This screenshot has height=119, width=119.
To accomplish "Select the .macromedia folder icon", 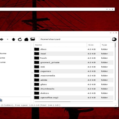I will (x=37, y=76).
